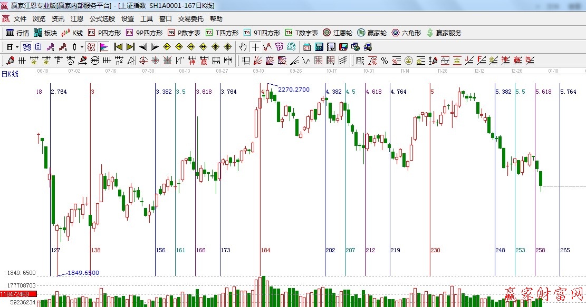Open the 六角形 hexagon chart tool

pos(406,33)
